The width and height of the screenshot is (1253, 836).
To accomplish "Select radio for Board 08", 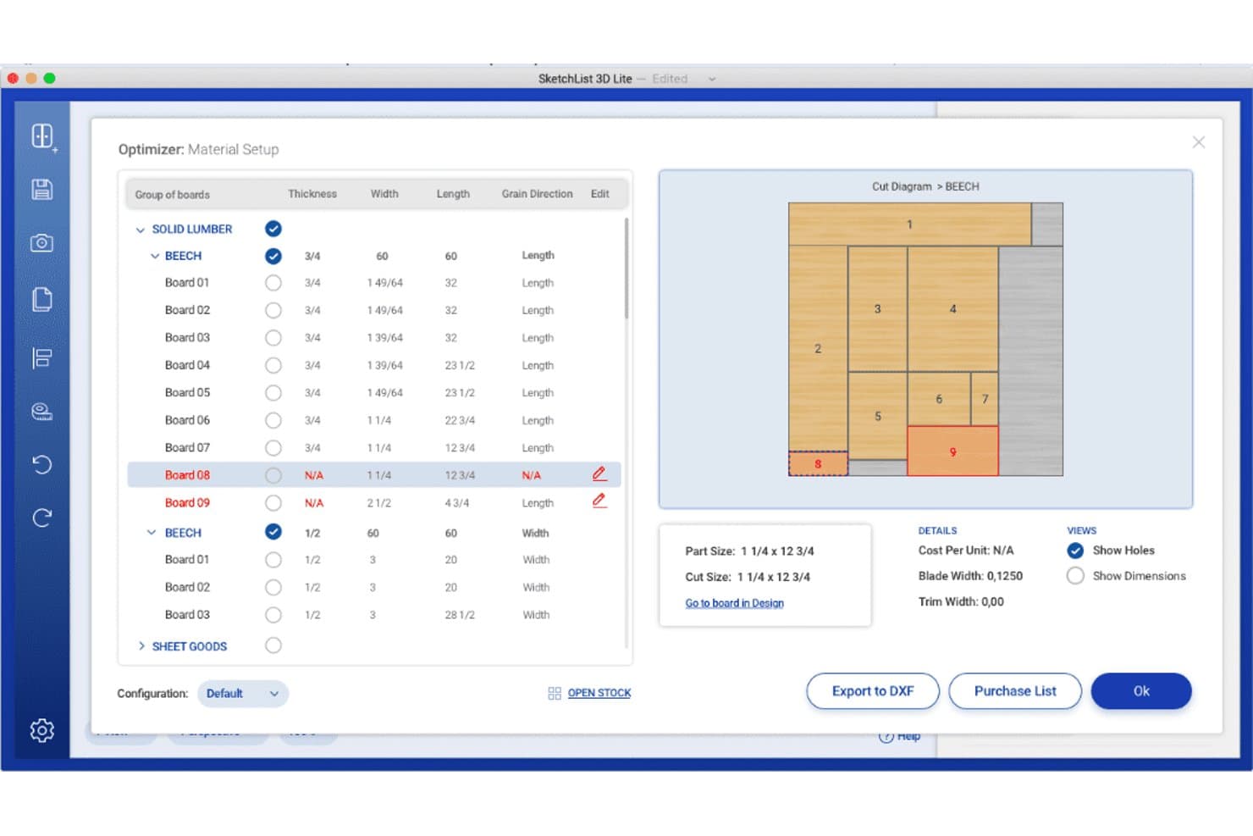I will [x=273, y=475].
